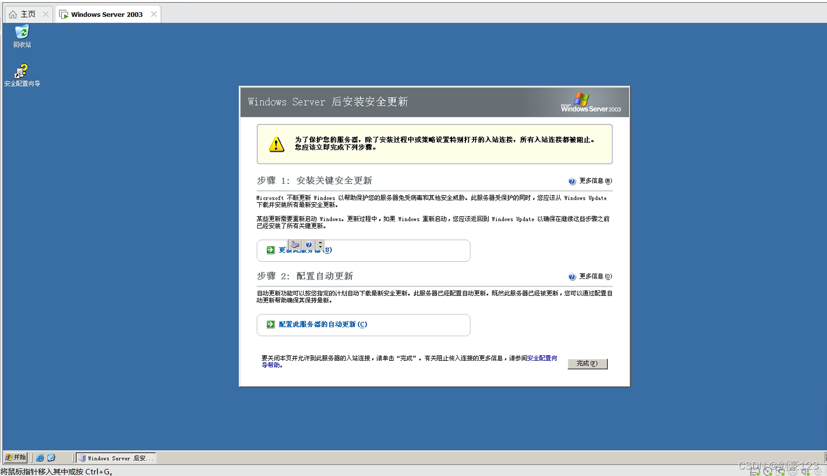Click the keyboard icon on the language bar
This screenshot has height=476, width=827.
[x=295, y=244]
